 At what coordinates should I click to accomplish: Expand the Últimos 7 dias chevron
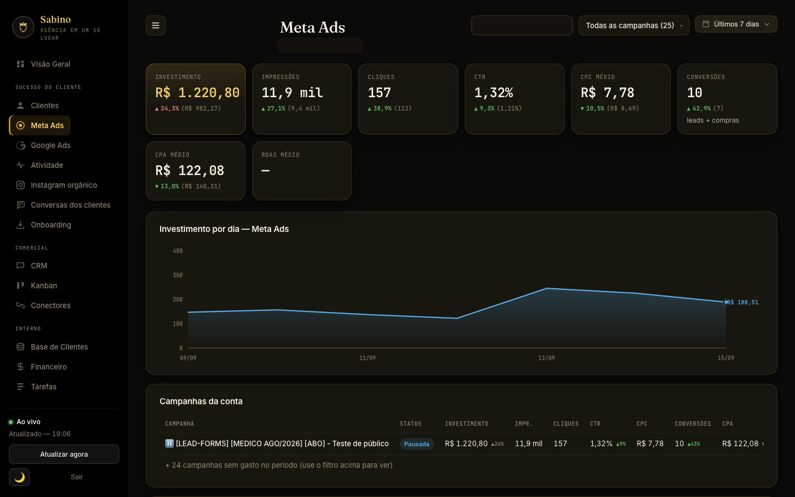(x=767, y=24)
